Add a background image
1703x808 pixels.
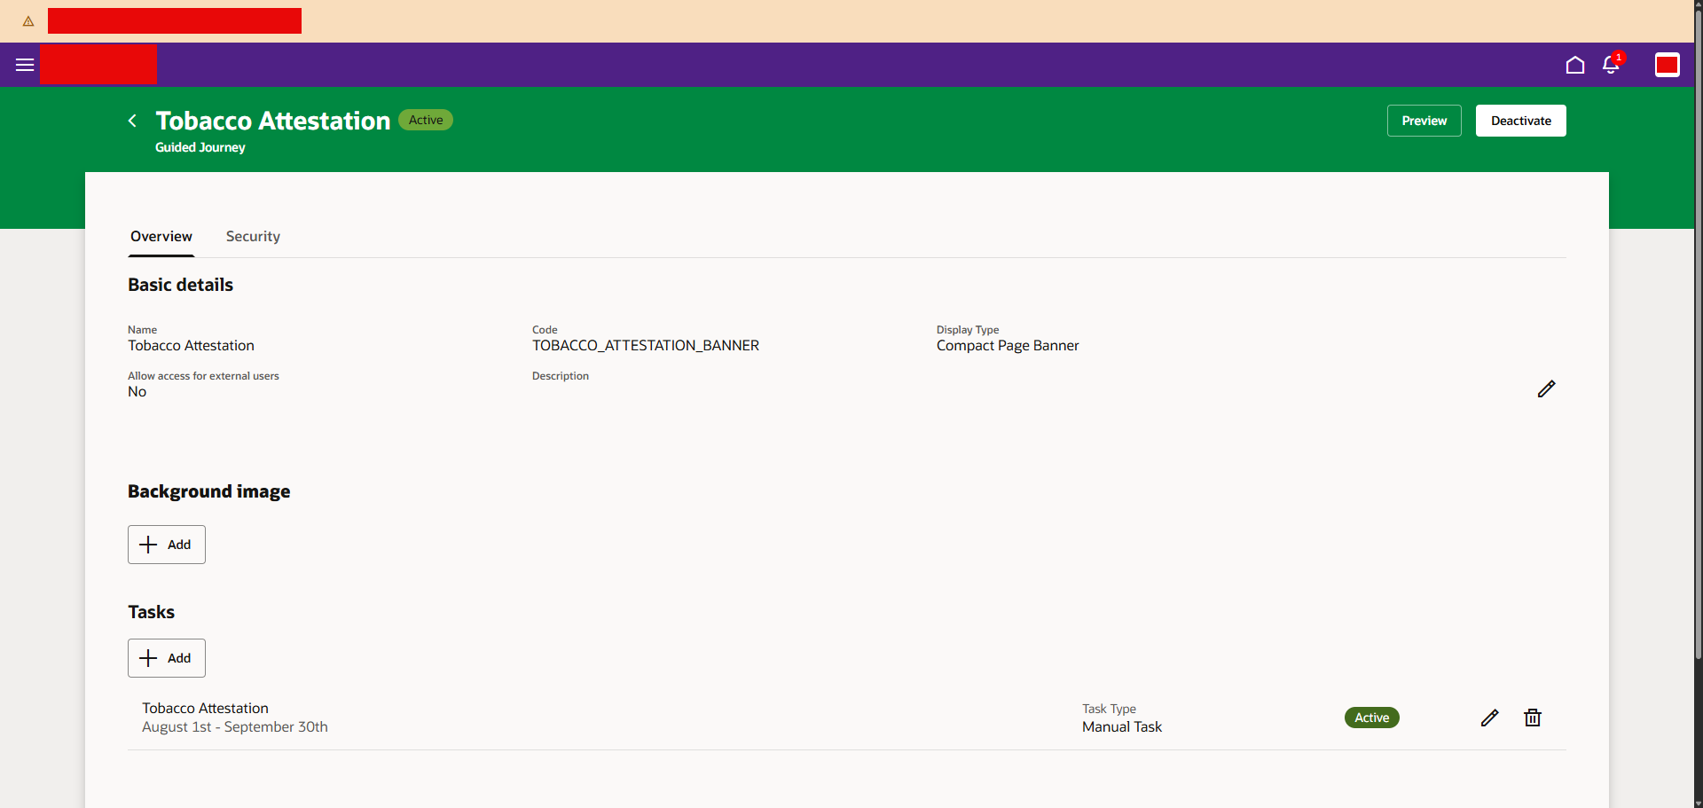[x=167, y=545]
